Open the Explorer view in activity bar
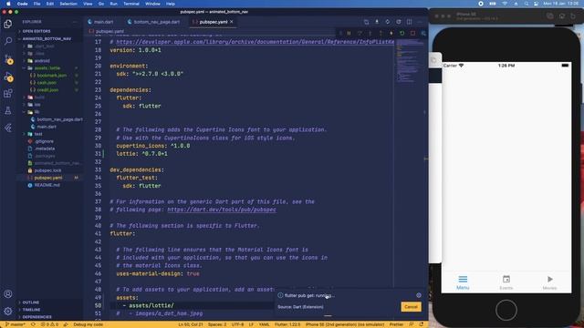584x328 pixels. [x=8, y=25]
